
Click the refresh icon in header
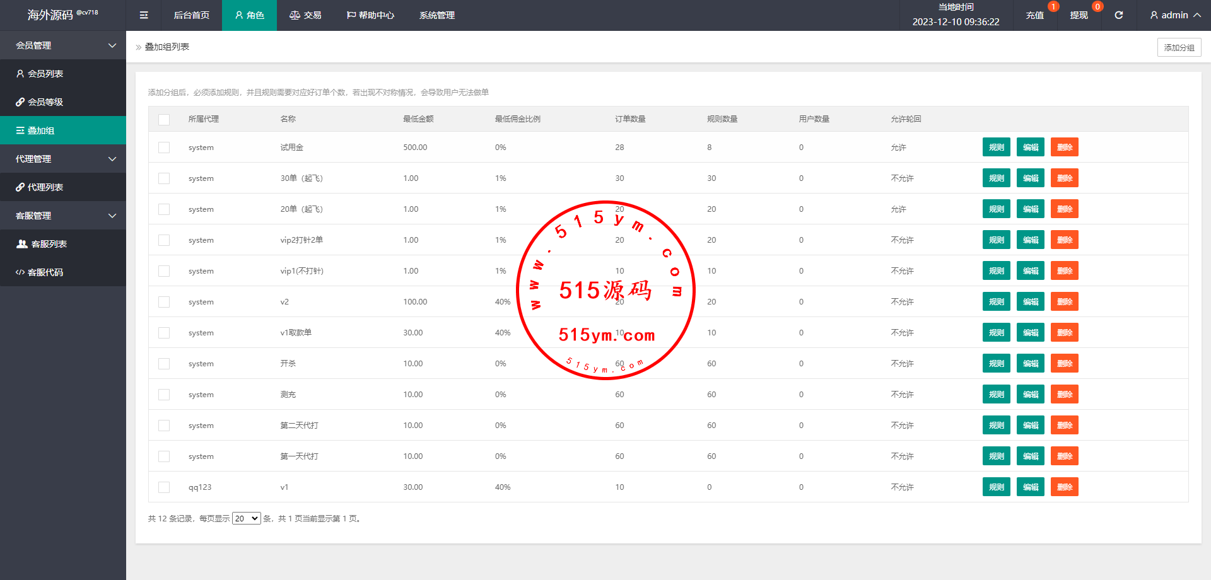pyautogui.click(x=1118, y=15)
